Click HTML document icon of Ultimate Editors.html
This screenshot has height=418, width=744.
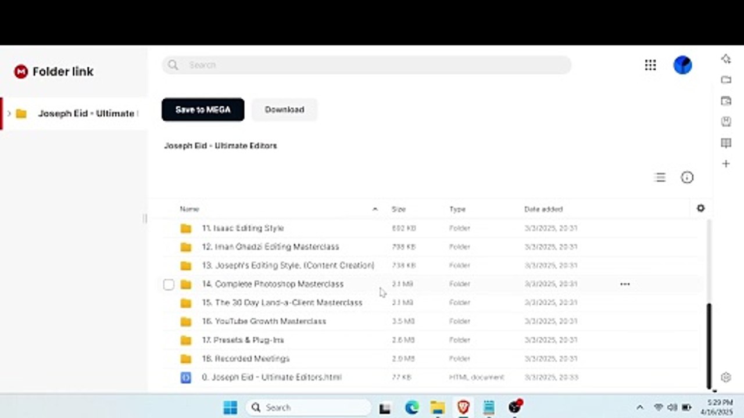(x=185, y=377)
